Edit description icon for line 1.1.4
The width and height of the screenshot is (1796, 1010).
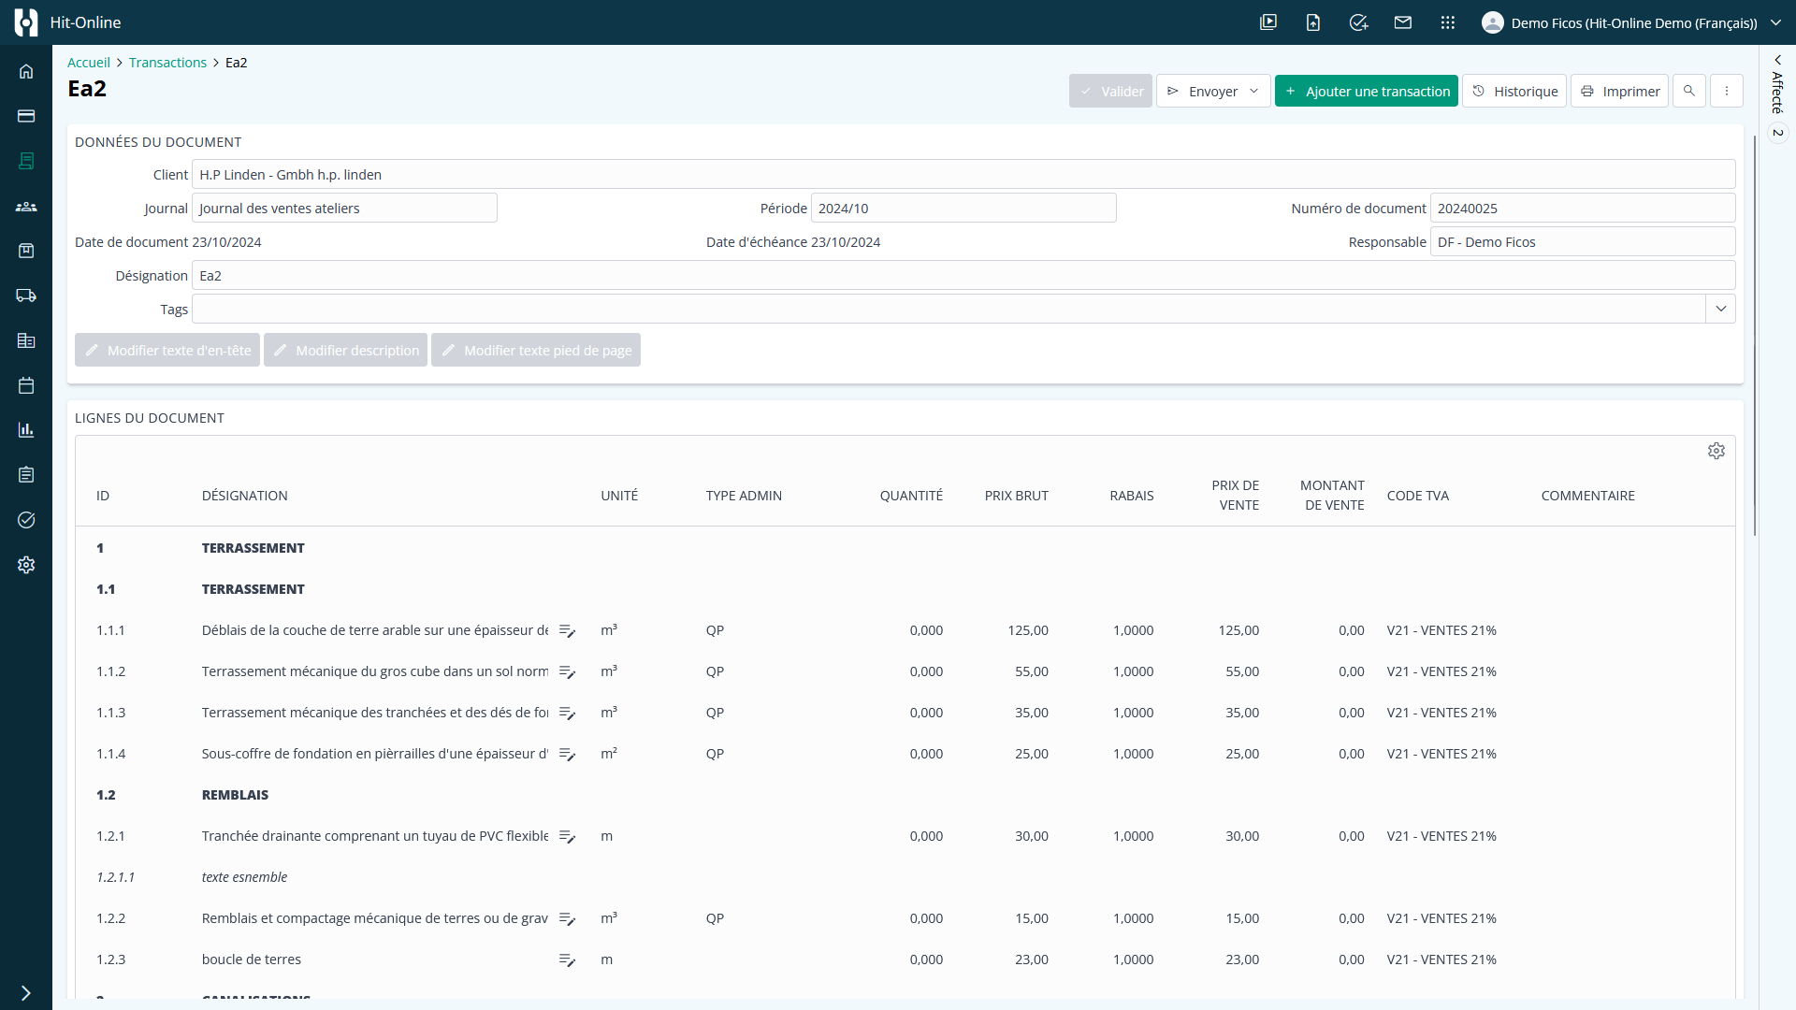coord(567,754)
